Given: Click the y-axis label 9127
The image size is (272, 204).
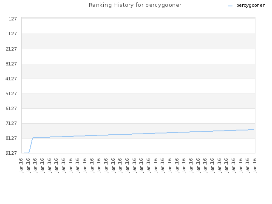Looking at the screenshot, I should click(11, 153).
